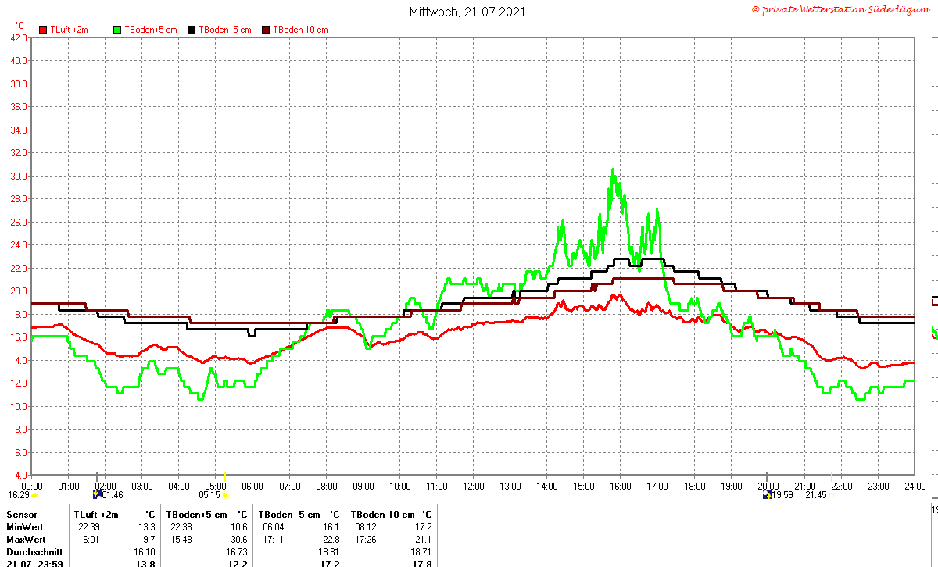Click the gray moonset marker near 02:00
The image size is (938, 567).
pyautogui.click(x=97, y=476)
